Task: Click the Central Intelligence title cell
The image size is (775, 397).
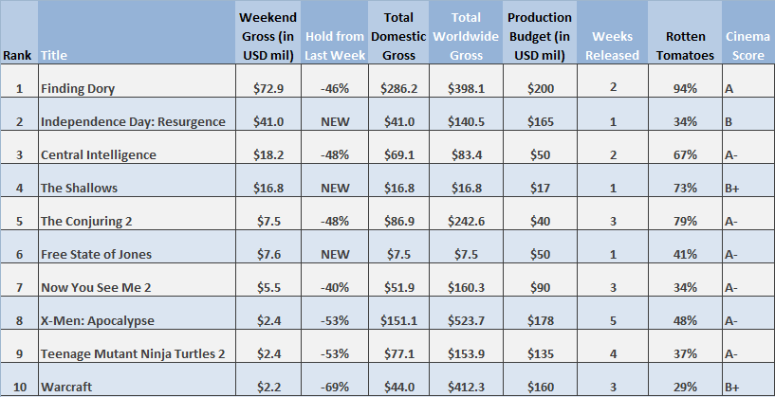Action: click(x=99, y=154)
